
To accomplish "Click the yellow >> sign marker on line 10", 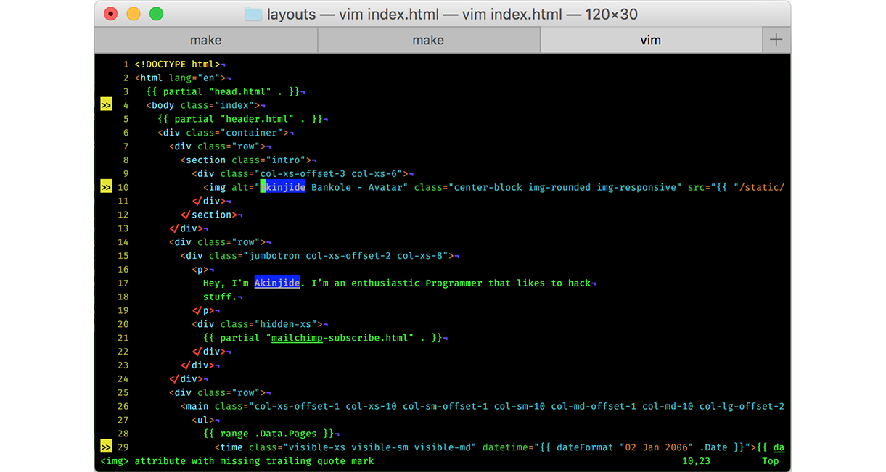I will click(106, 187).
